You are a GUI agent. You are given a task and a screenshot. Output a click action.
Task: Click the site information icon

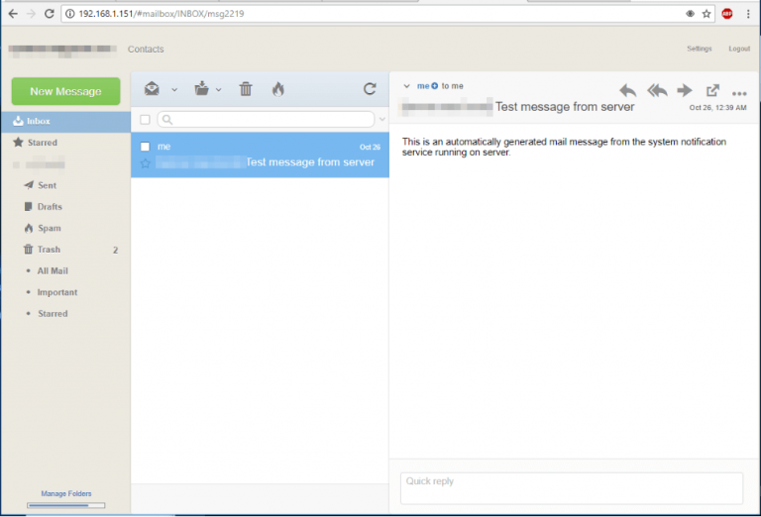[x=70, y=14]
